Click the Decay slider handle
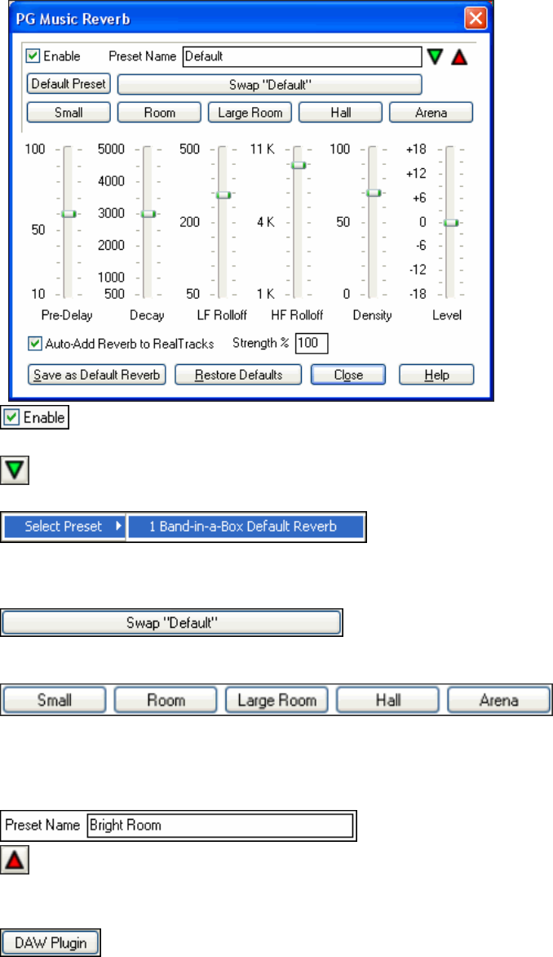Viewport: 553px width, 957px height. (x=148, y=214)
